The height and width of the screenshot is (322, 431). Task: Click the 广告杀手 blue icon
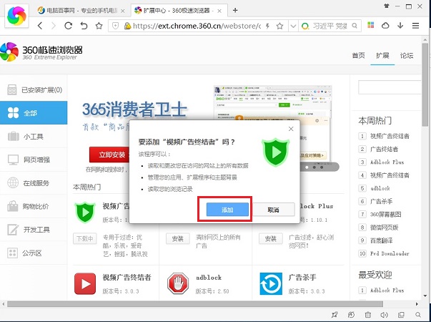pyautogui.click(x=271, y=283)
